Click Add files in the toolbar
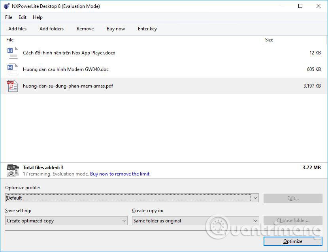The height and width of the screenshot is (252, 328). (x=17, y=29)
